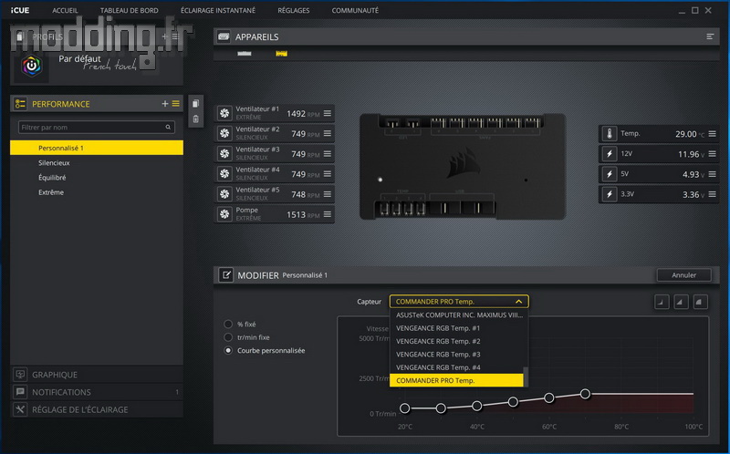This screenshot has height=454, width=730.
Task: Choose VENGEANCE RGB Temp. #4 sensor
Action: click(x=456, y=367)
